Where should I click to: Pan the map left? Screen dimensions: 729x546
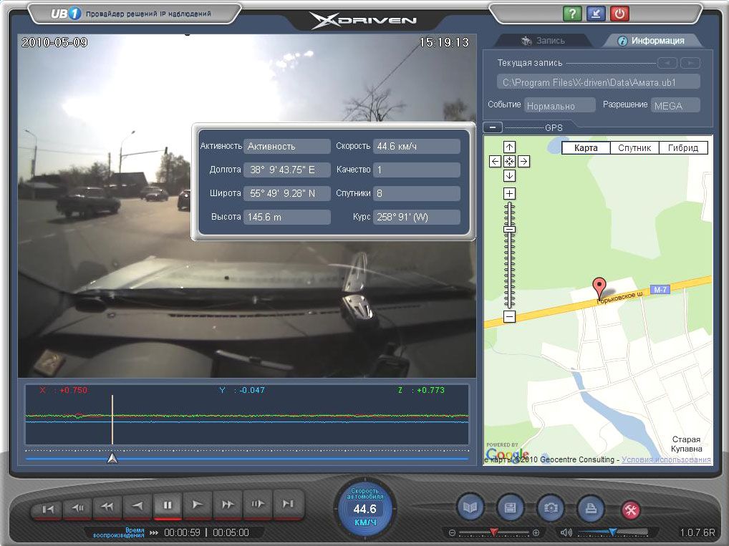(x=496, y=162)
